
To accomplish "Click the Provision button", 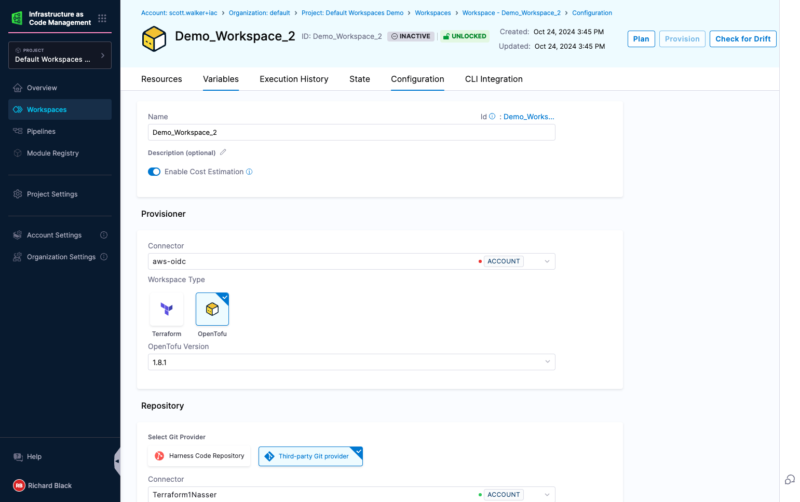I will tap(682, 39).
